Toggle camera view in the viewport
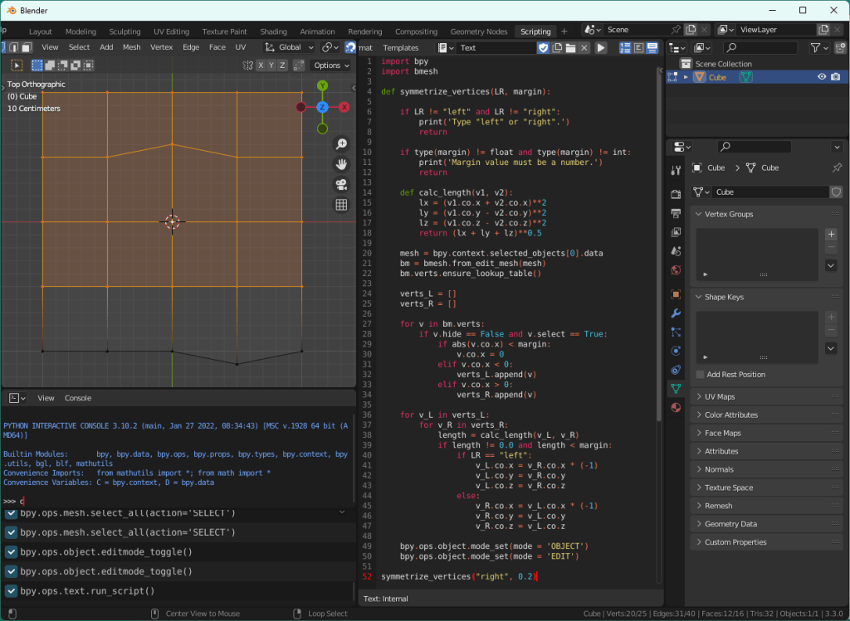This screenshot has width=850, height=621. (341, 184)
